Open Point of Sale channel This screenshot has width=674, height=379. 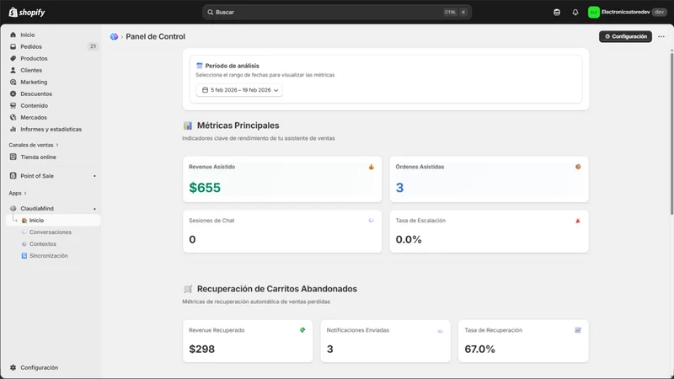(37, 176)
